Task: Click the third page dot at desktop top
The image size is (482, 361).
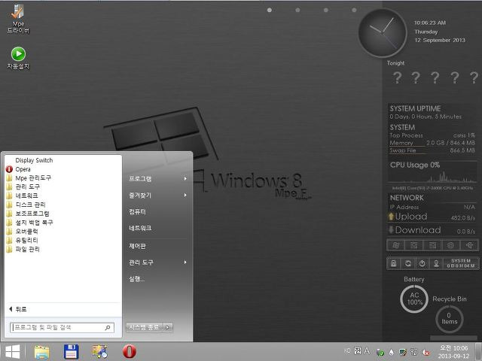Action: pos(326,10)
